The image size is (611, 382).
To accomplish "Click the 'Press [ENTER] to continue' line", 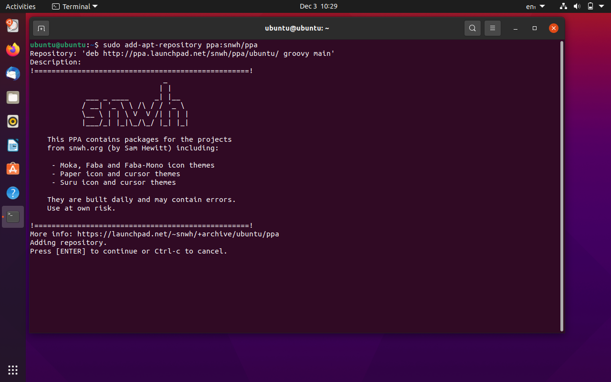I will point(129,251).
